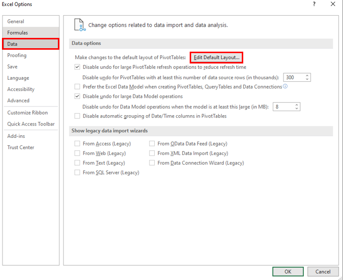The image size is (343, 280).
Task: Close the Excel Options dialog
Action: pos(333,4)
